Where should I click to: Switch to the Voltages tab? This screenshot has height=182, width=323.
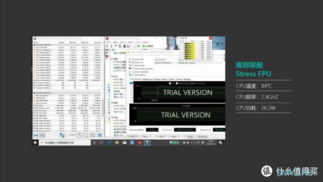point(157,79)
